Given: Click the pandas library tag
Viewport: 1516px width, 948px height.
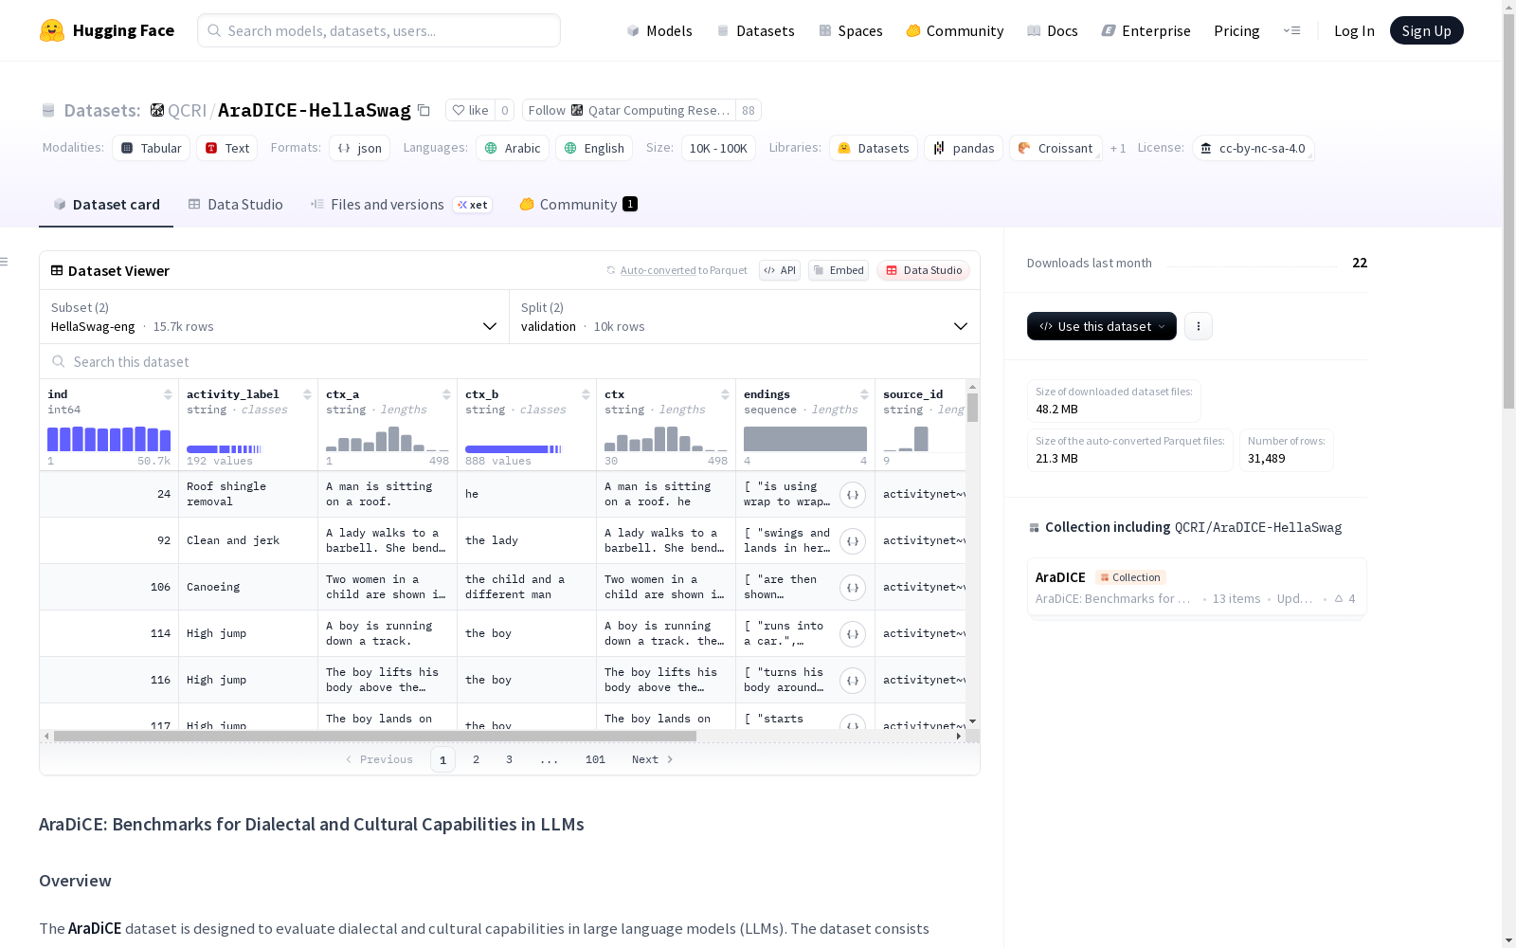Looking at the screenshot, I should (x=964, y=148).
